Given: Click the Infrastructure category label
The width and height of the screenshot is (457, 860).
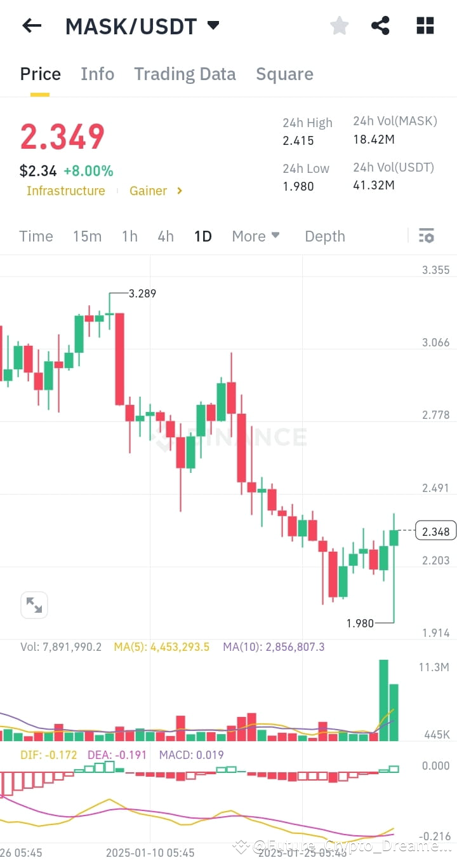Looking at the screenshot, I should point(66,190).
